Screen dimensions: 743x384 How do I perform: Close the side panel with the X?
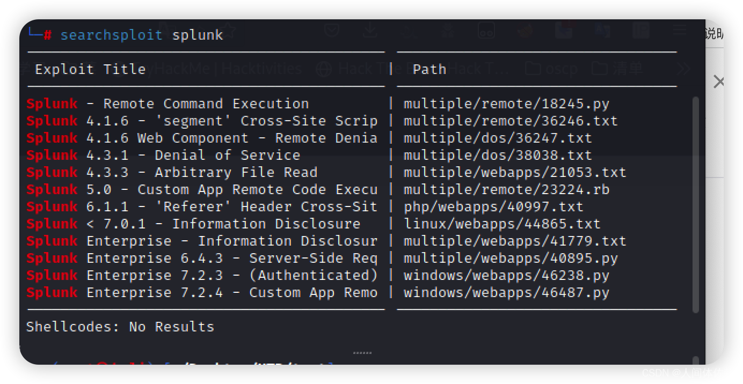click(x=719, y=82)
